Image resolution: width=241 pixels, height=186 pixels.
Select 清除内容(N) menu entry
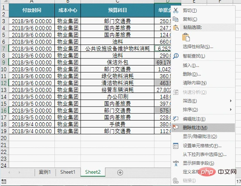[194, 83]
